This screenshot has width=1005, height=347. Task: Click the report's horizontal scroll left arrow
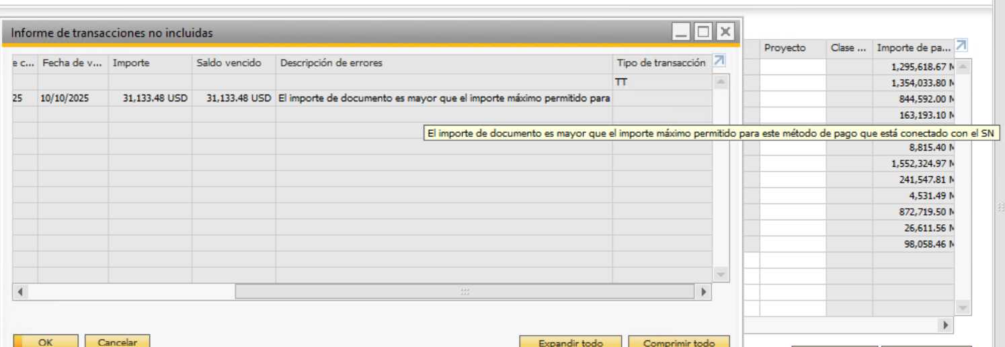click(x=20, y=292)
